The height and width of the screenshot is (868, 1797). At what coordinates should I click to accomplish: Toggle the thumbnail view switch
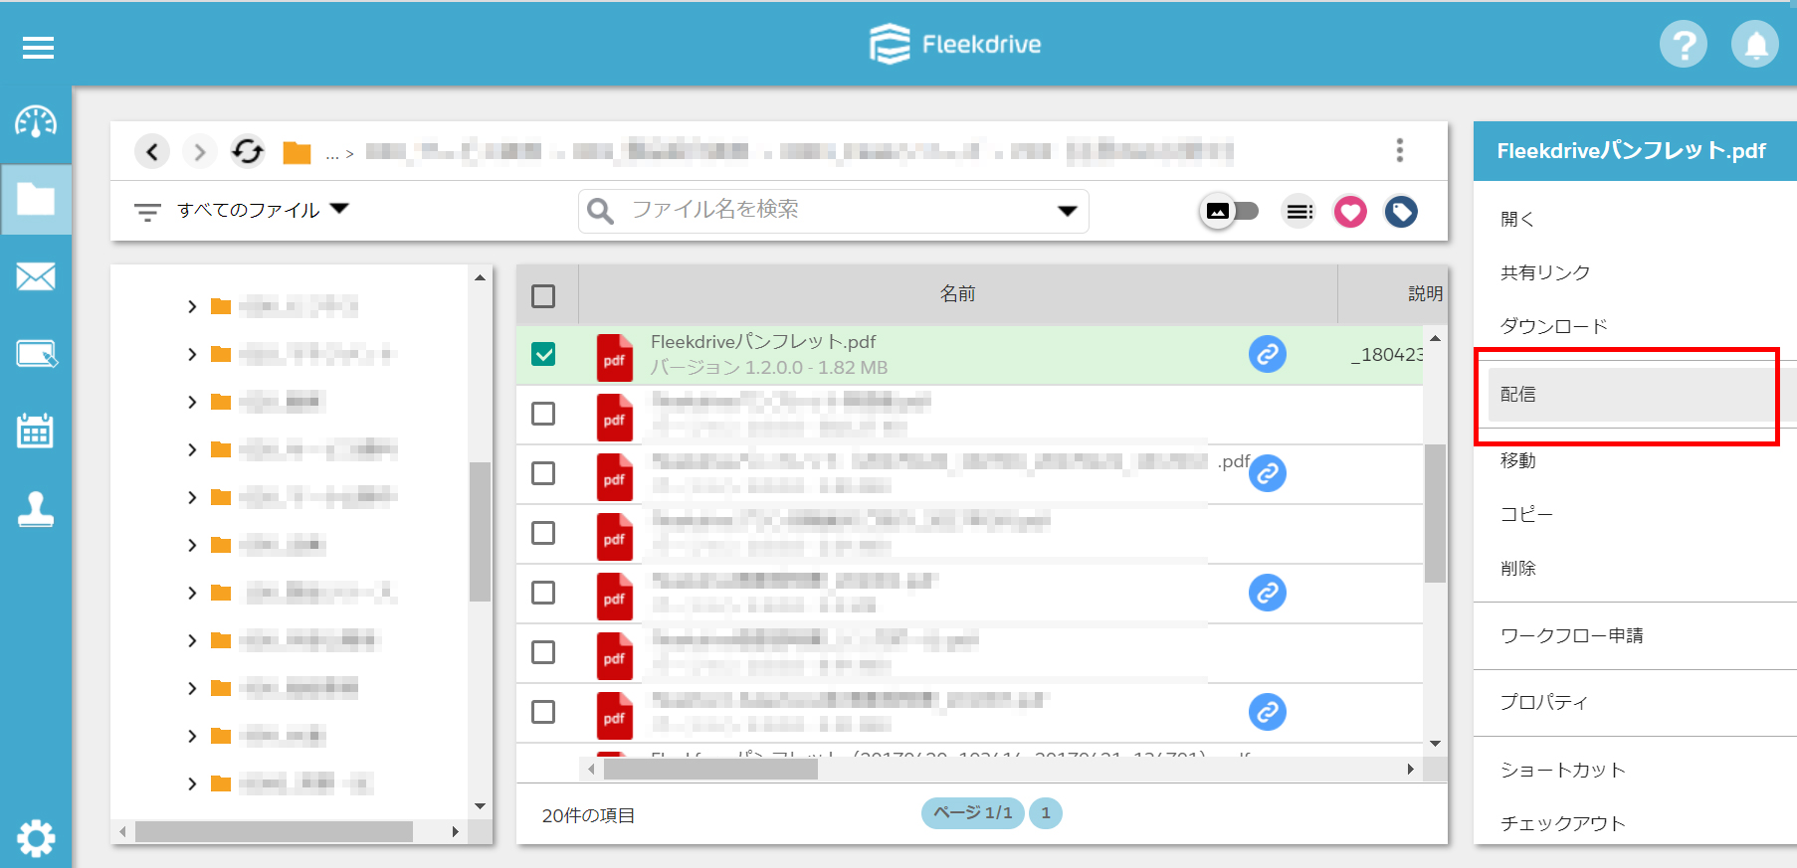pos(1229,211)
